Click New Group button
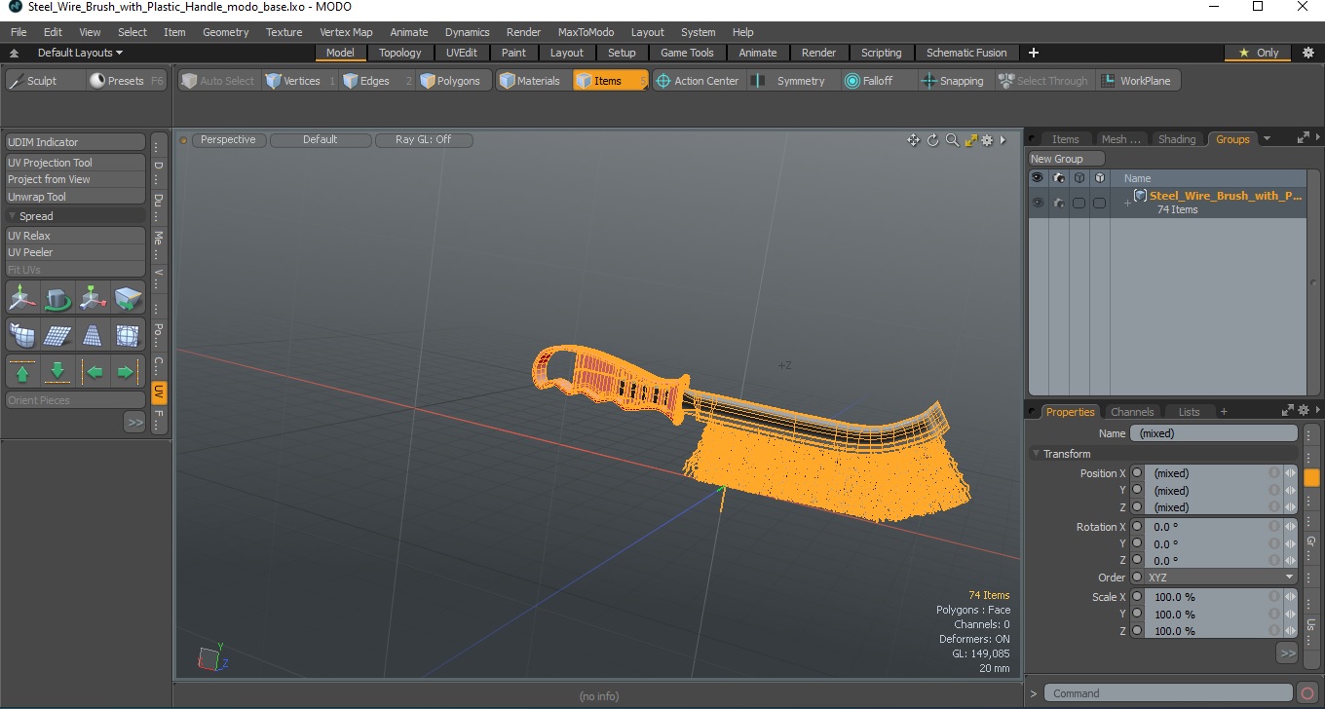The image size is (1325, 709). pyautogui.click(x=1067, y=159)
